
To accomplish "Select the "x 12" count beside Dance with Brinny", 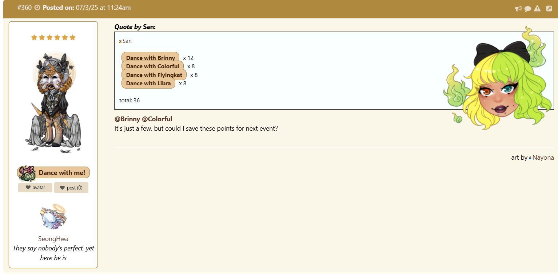I will [x=188, y=58].
